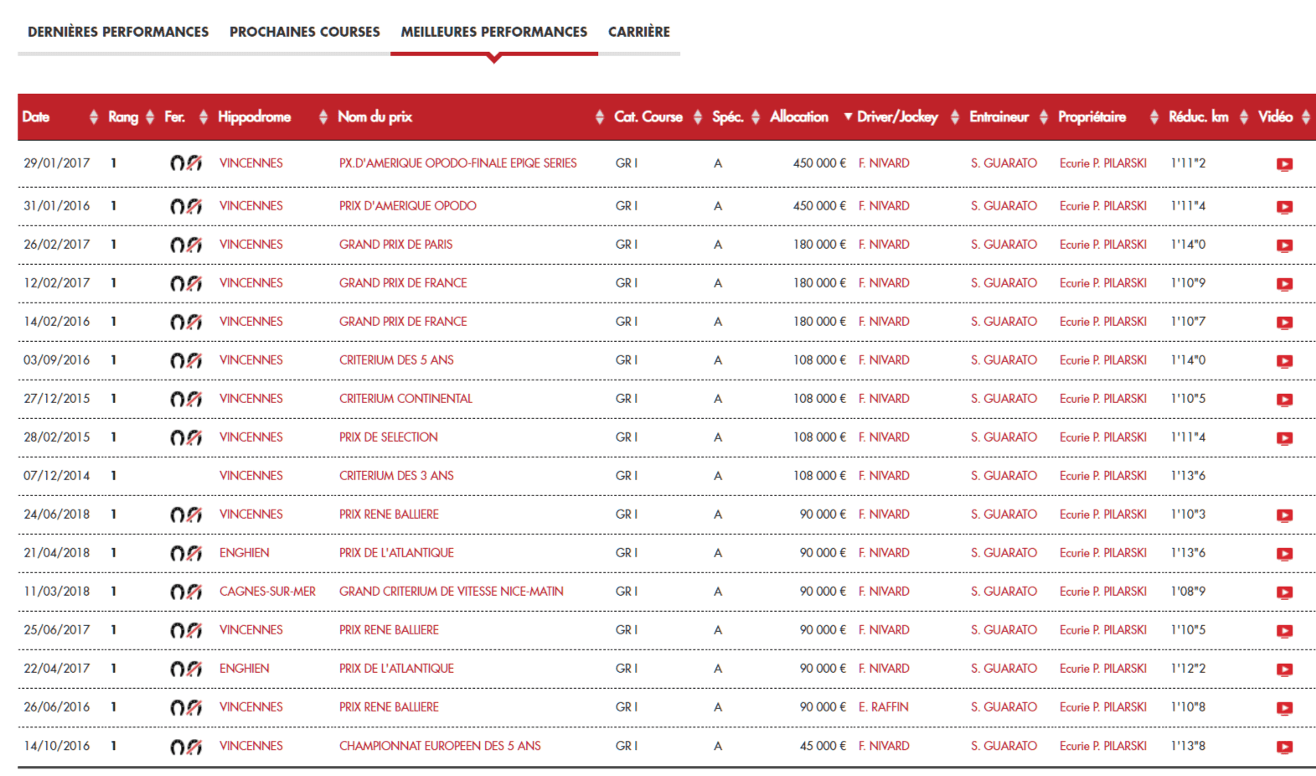Screen dimensions: 1316x776
Task: Click the 45 000 € allocation cell
Action: tap(823, 746)
